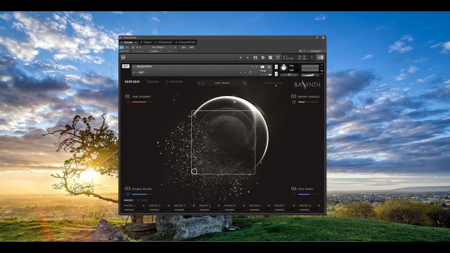Screen dimensions: 450x253
Task: Expand the INIT snapshot dropdown arrow
Action: point(134,73)
